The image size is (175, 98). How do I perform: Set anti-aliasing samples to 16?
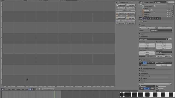tap(153, 63)
